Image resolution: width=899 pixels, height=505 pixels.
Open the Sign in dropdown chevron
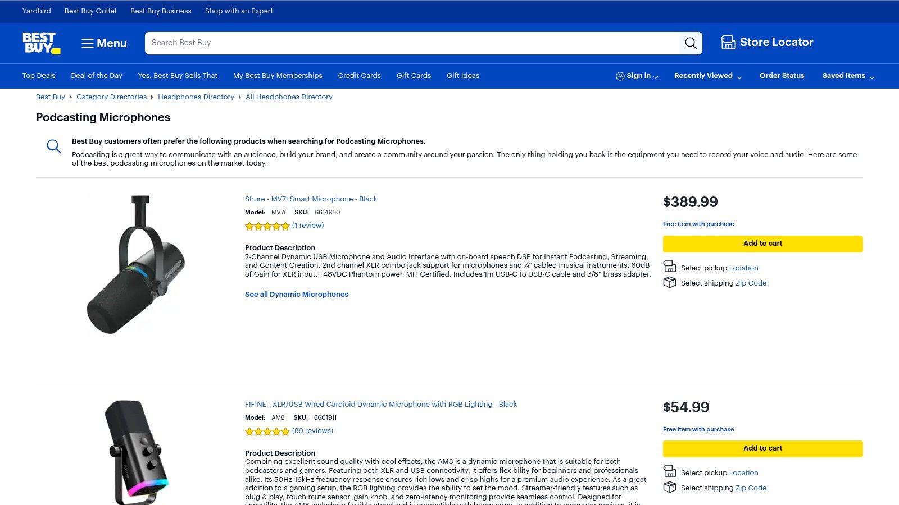point(656,76)
